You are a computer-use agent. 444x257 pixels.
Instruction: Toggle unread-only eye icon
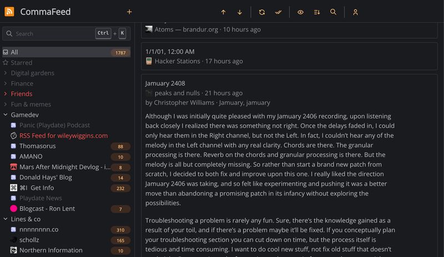coord(300,12)
